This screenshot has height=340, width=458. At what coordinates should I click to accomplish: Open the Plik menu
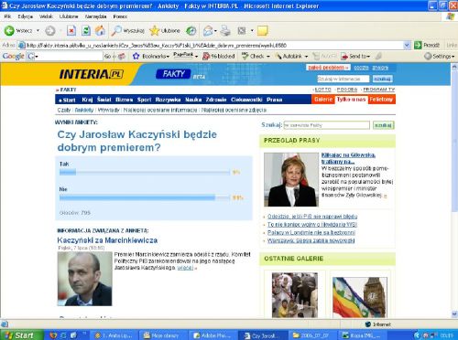tap(7, 16)
